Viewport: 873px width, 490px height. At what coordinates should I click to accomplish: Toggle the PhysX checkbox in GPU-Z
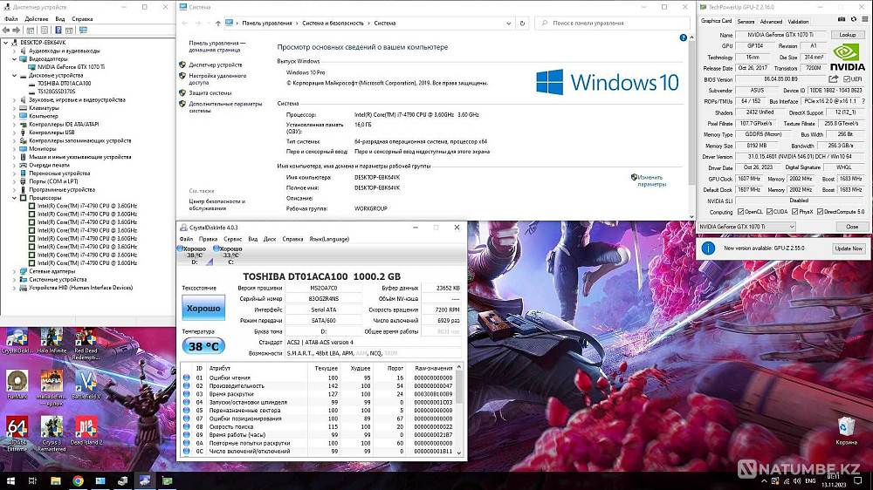click(x=794, y=212)
